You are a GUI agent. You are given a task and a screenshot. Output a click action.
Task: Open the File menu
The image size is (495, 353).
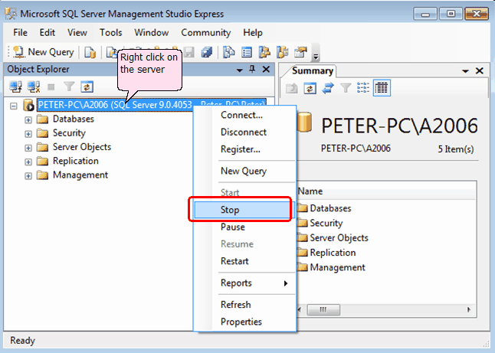click(x=20, y=32)
